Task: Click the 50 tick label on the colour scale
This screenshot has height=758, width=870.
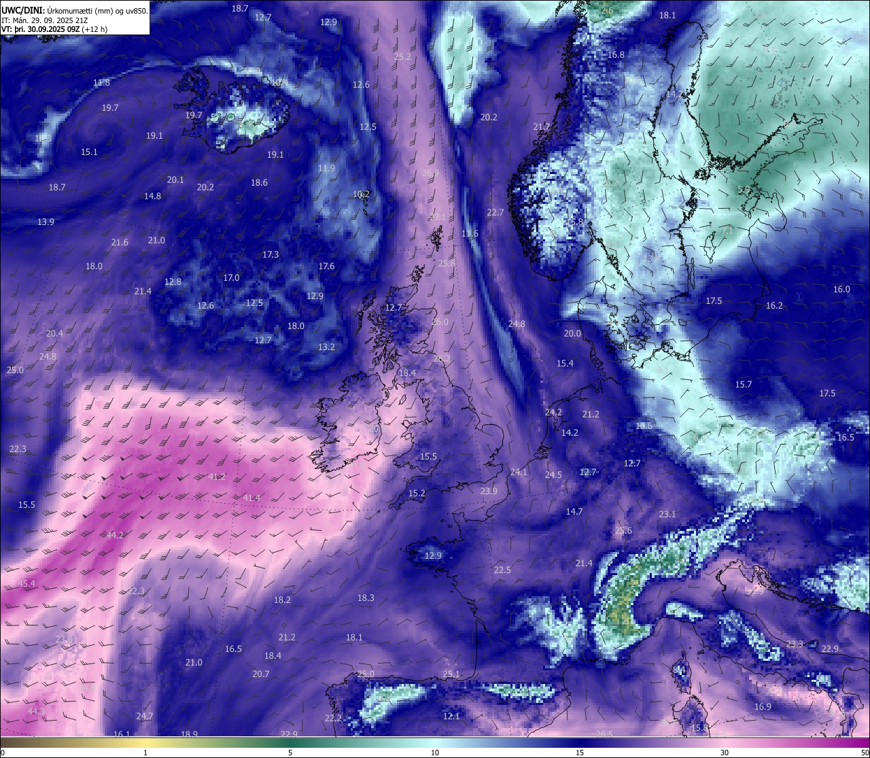Action: point(864,753)
